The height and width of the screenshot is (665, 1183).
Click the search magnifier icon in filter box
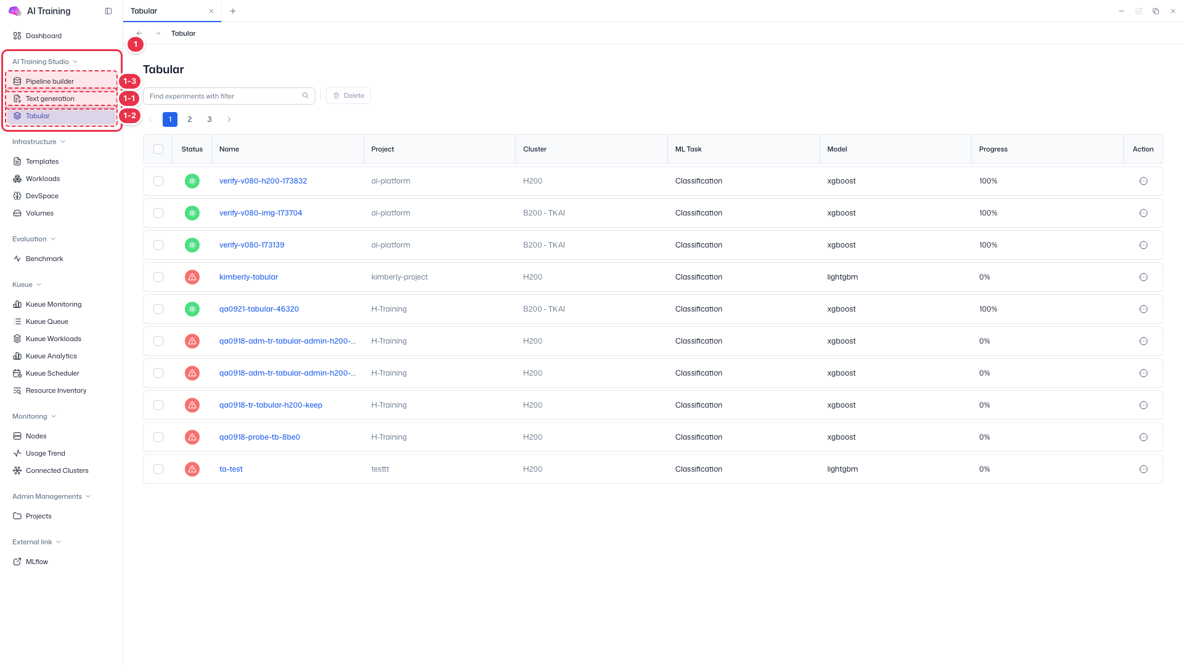click(306, 95)
